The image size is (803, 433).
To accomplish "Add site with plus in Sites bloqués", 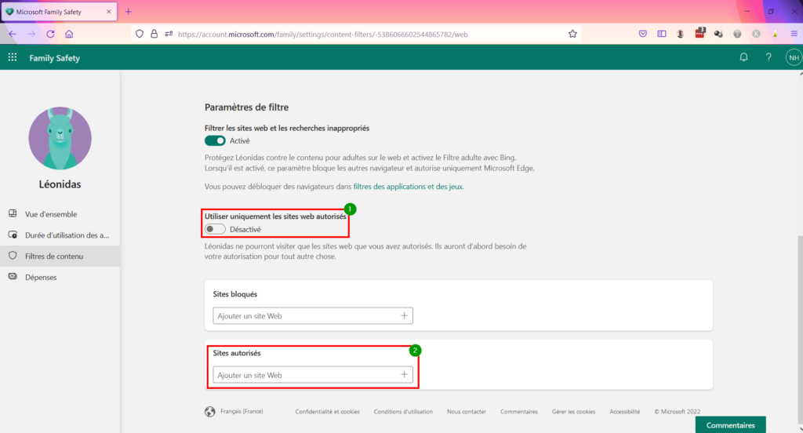I will point(404,315).
